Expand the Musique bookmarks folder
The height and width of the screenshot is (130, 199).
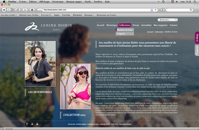(x=89, y=15)
